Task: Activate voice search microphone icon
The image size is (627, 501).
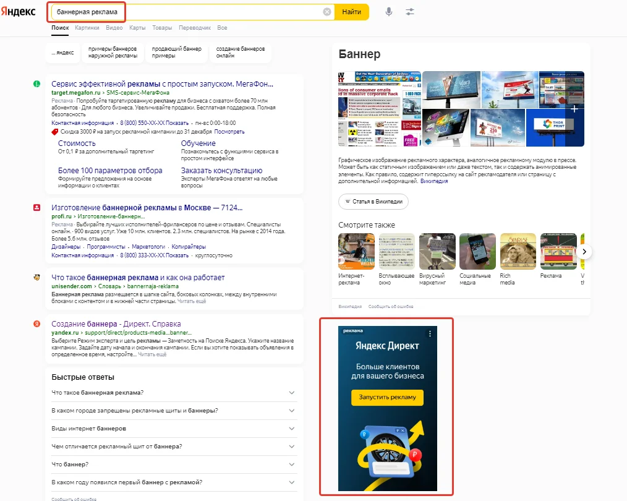Action: 389,12
